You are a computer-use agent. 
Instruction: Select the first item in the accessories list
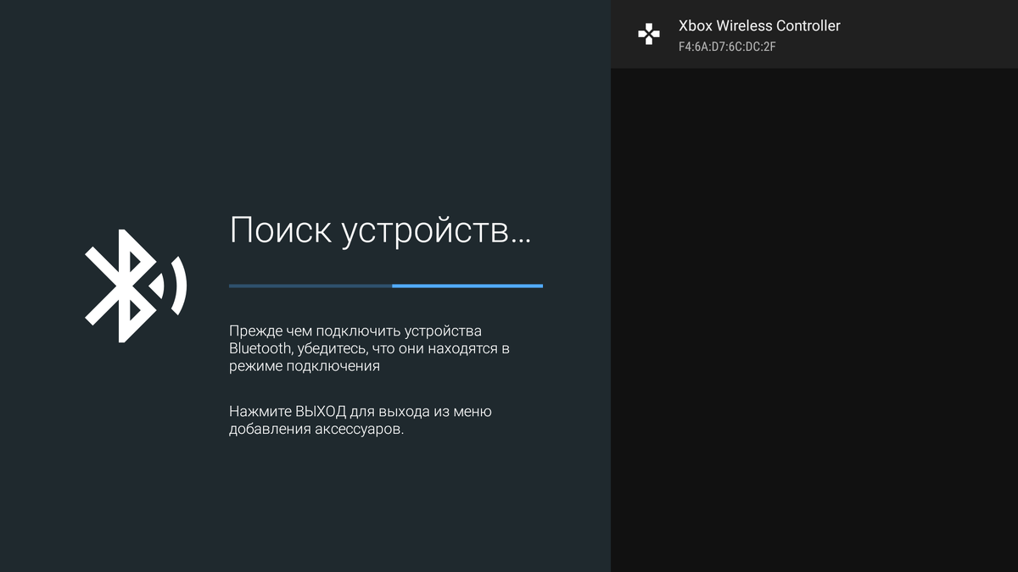pos(814,35)
